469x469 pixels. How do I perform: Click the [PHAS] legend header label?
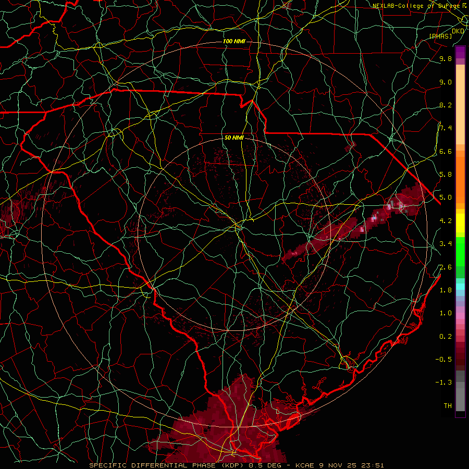point(441,36)
